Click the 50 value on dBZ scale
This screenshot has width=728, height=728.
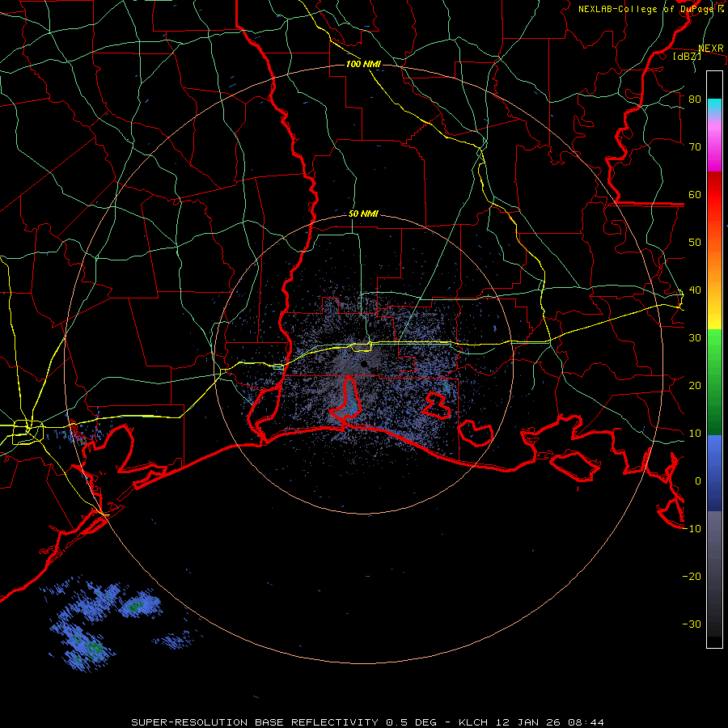tap(695, 243)
